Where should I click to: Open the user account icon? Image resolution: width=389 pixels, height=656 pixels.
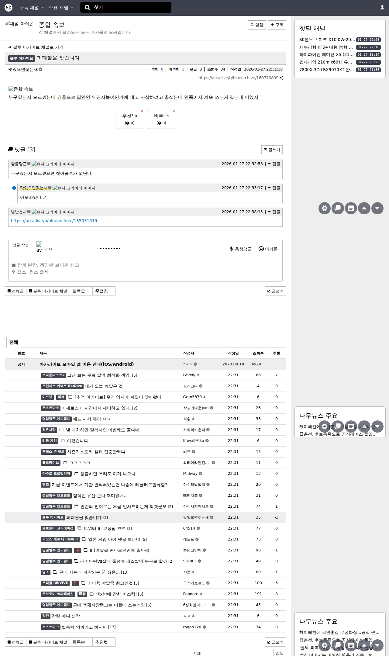(382, 8)
